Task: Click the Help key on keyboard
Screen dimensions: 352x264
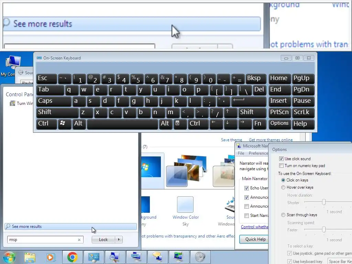Action: click(303, 124)
